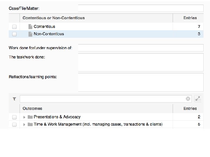Check the Time & Work Management checkbox

(x=14, y=124)
